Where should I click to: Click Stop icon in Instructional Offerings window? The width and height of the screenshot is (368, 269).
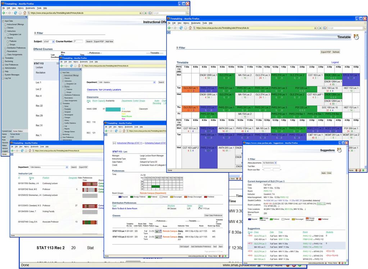pyautogui.click(x=20, y=13)
